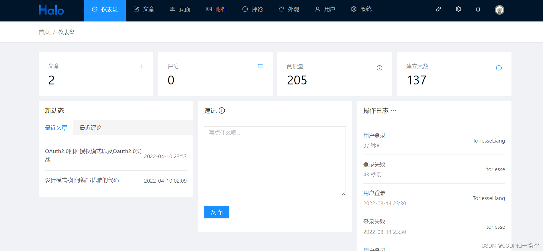The image size is (543, 251).
Task: Select the 43 秒前 log timestamp
Action: point(373,174)
